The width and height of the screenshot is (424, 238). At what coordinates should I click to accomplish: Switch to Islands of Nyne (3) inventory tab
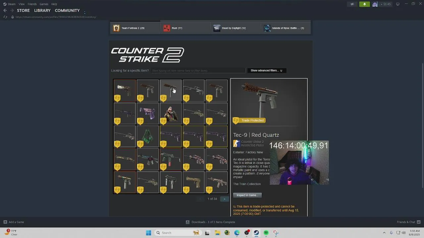click(286, 28)
